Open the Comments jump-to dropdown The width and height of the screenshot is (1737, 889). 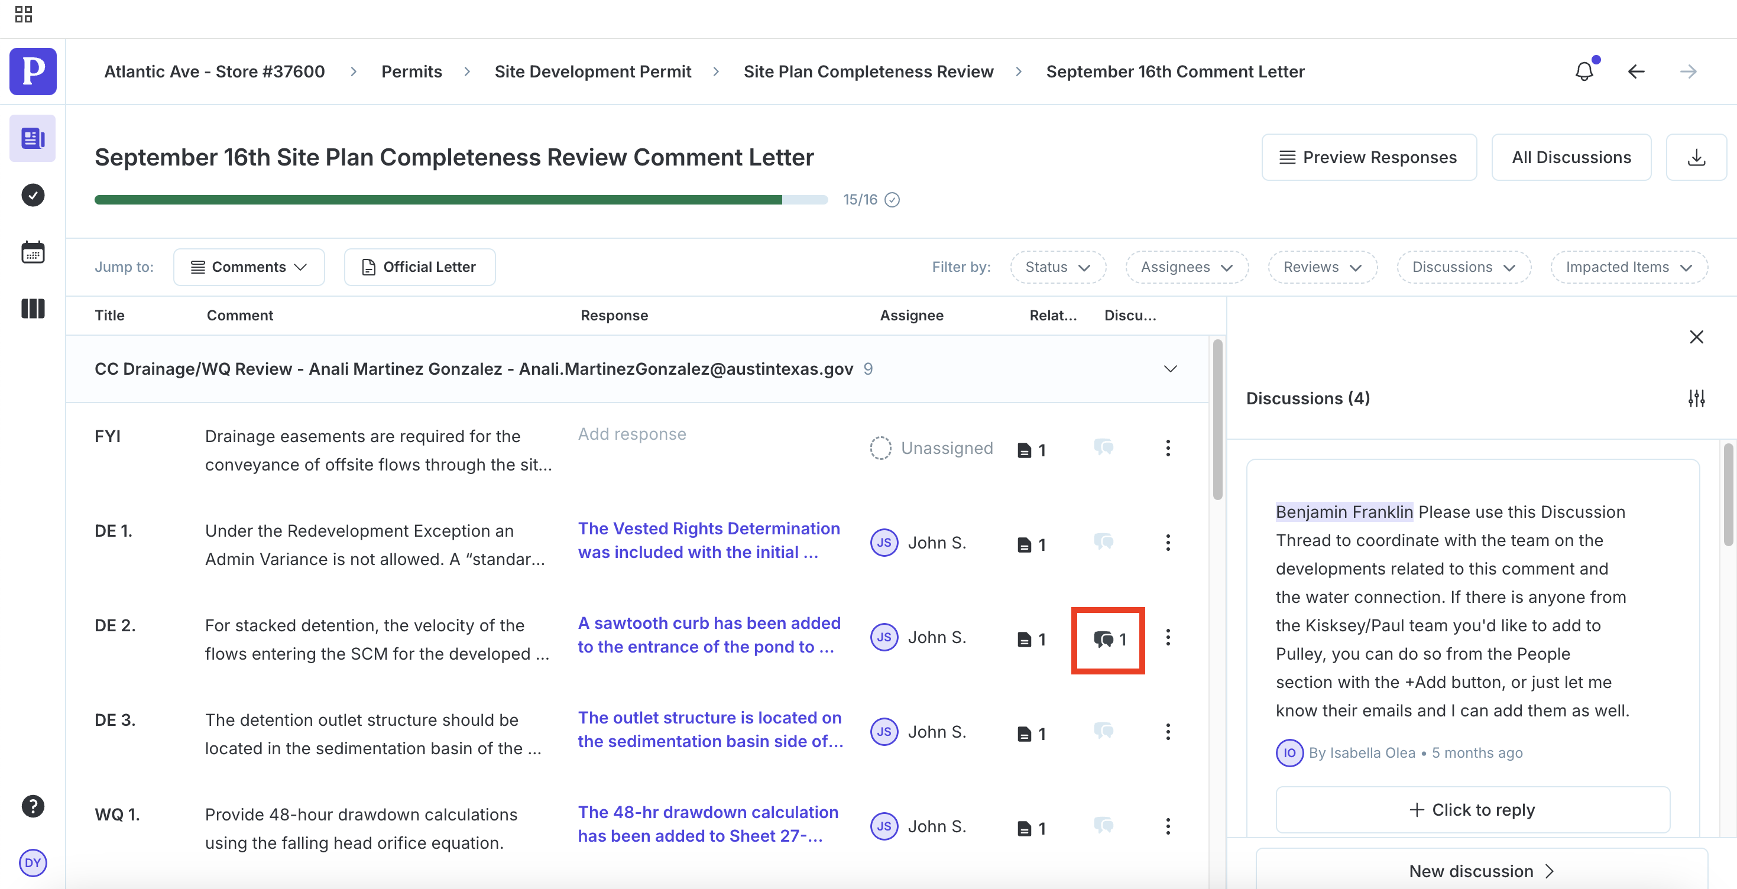(x=249, y=267)
